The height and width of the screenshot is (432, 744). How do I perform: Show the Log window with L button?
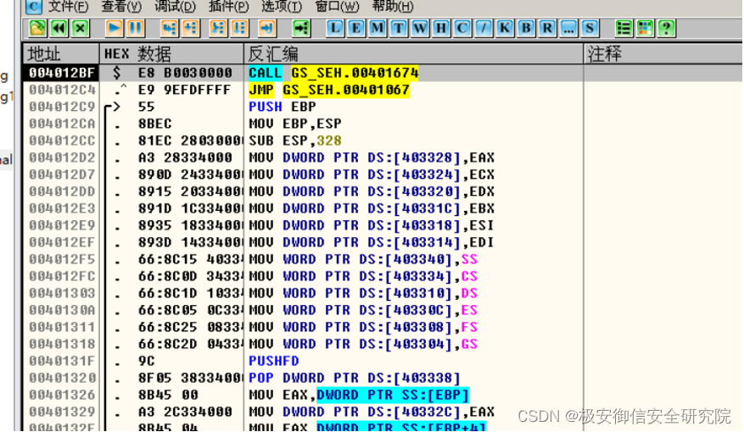[335, 29]
